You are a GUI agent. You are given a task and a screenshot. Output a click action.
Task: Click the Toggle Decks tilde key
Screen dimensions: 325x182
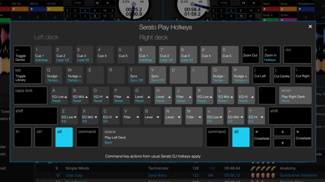pyautogui.click(x=22, y=55)
